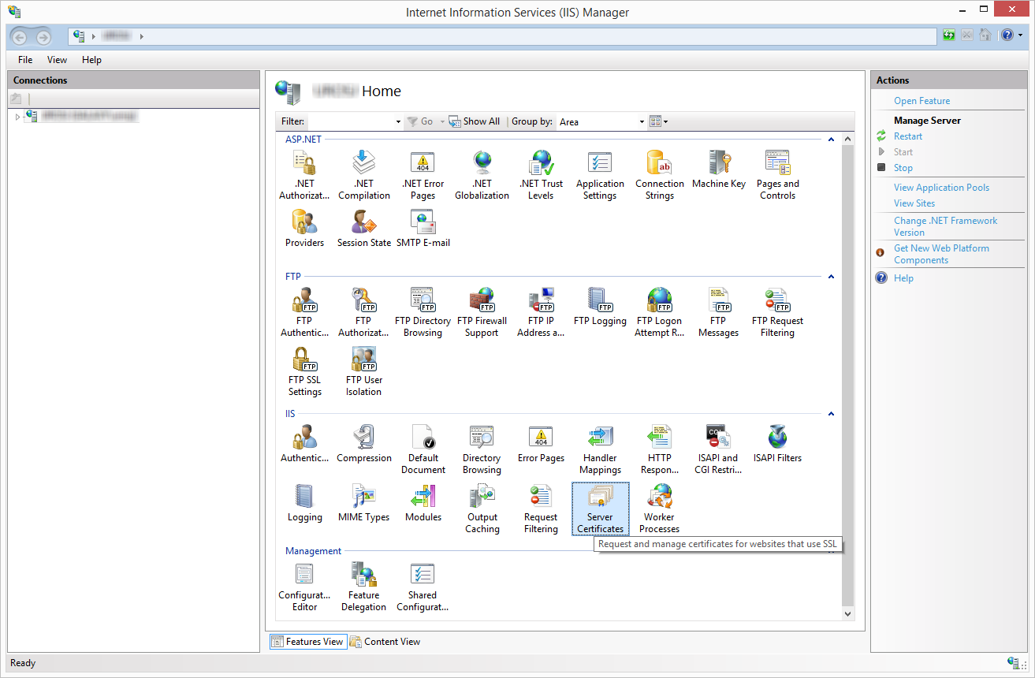
Task: Open the View menu
Action: click(57, 60)
